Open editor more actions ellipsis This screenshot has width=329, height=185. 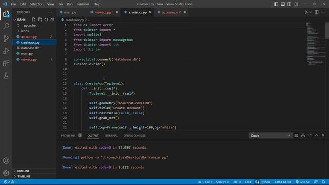pos(323,12)
